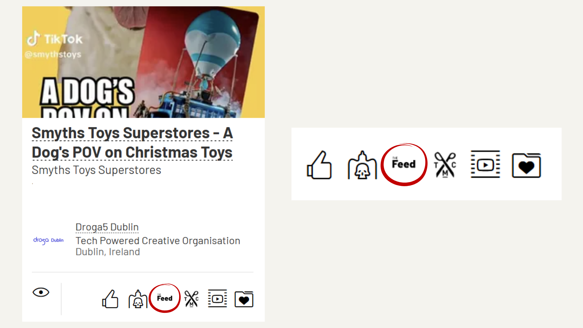Click the heart folder icon in card

pos(244,299)
